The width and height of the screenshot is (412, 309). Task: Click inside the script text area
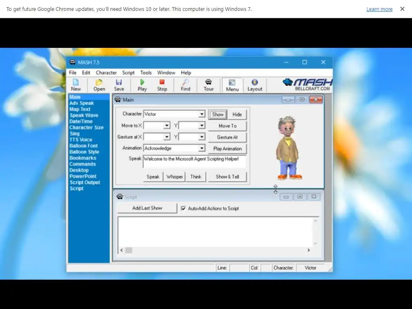[216, 232]
